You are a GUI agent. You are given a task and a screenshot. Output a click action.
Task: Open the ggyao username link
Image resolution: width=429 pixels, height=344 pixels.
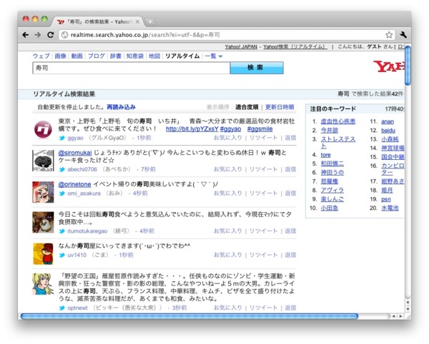coord(75,138)
